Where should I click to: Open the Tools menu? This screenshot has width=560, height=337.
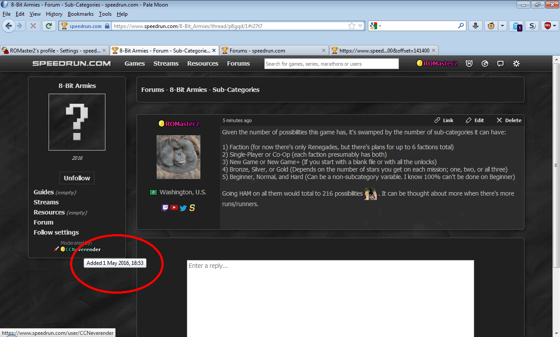pyautogui.click(x=105, y=14)
